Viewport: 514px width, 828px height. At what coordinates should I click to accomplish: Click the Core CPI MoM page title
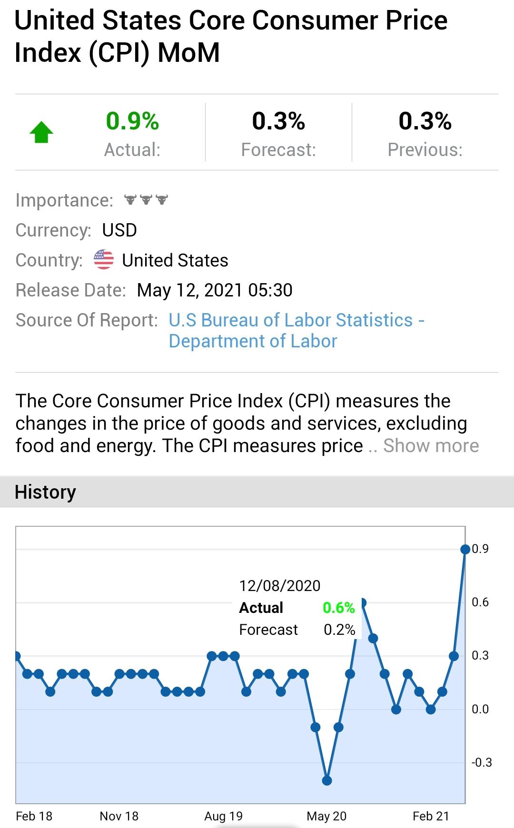click(x=231, y=36)
